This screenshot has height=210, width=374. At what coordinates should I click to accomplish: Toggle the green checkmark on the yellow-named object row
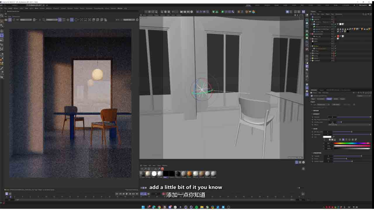tap(335, 46)
